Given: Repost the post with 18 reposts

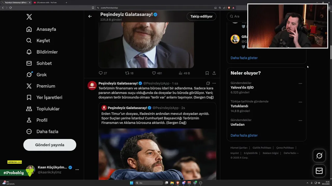Looking at the screenshot, I should click(129, 73).
